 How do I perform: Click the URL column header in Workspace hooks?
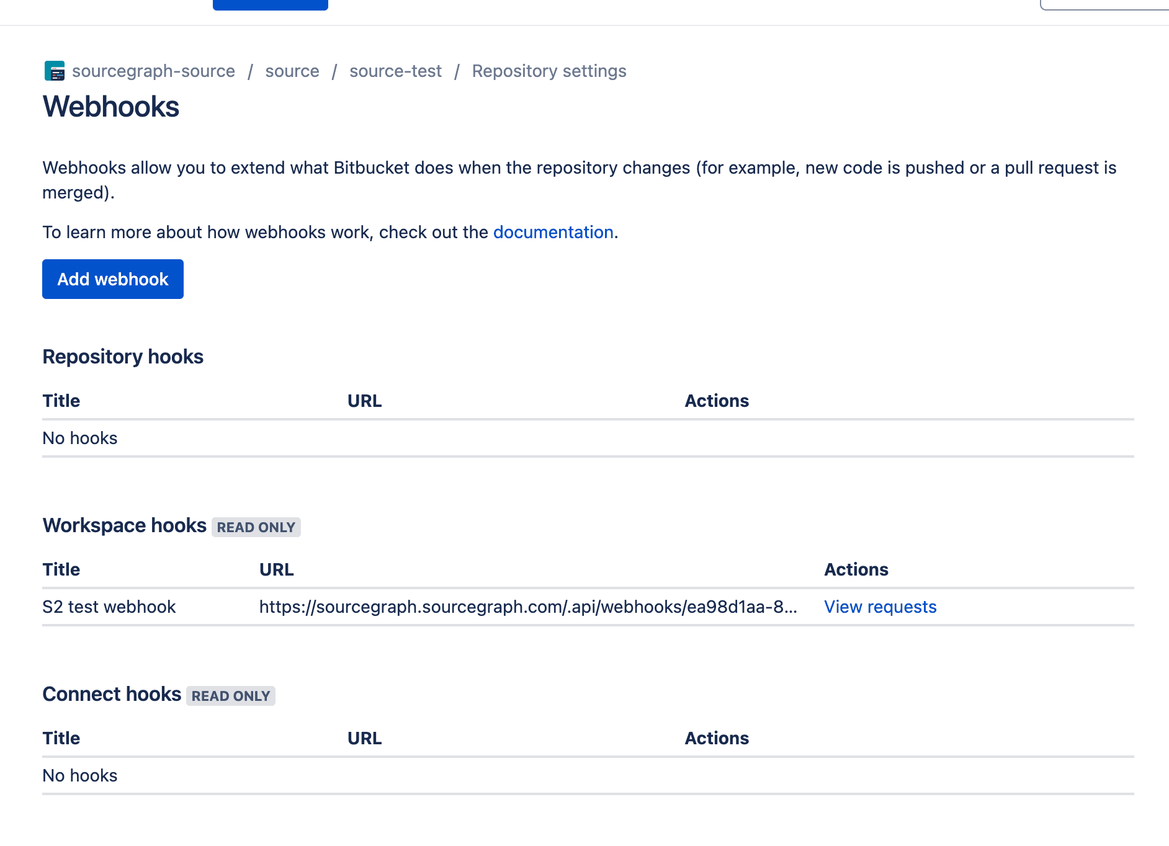tap(277, 569)
